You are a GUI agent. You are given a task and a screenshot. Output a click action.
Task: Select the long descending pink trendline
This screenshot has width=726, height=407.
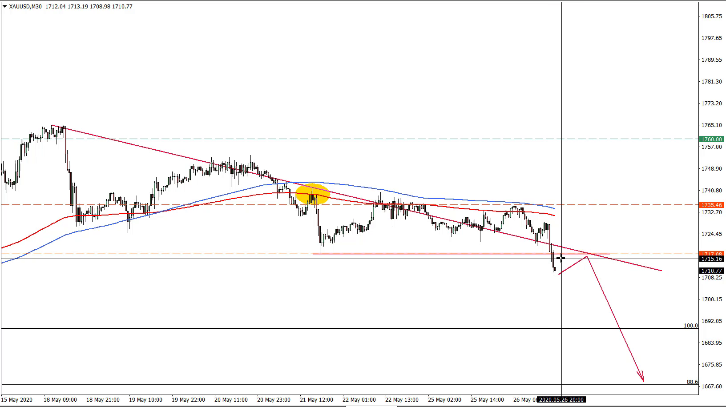pyautogui.click(x=356, y=198)
